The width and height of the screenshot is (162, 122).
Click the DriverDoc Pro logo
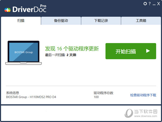(x=25, y=9)
